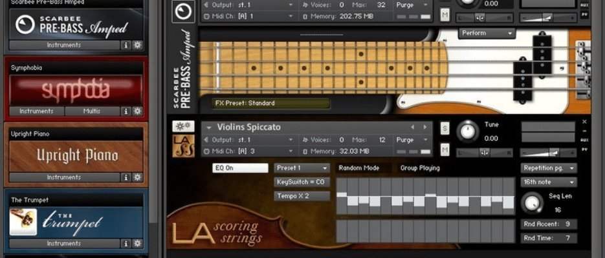Open the Repetition pg. dropdown
This screenshot has height=258, width=605.
(x=548, y=168)
